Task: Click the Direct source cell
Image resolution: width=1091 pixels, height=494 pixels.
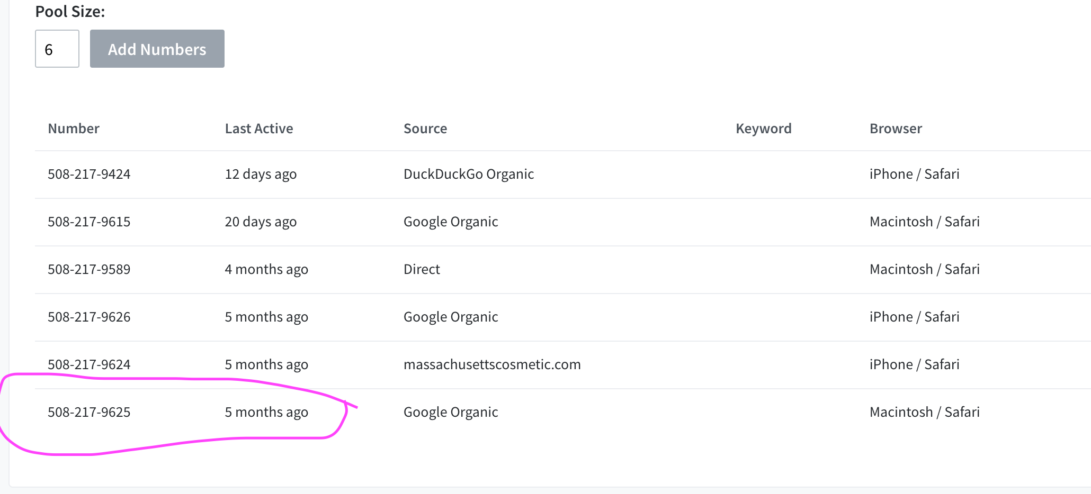Action: click(x=422, y=269)
